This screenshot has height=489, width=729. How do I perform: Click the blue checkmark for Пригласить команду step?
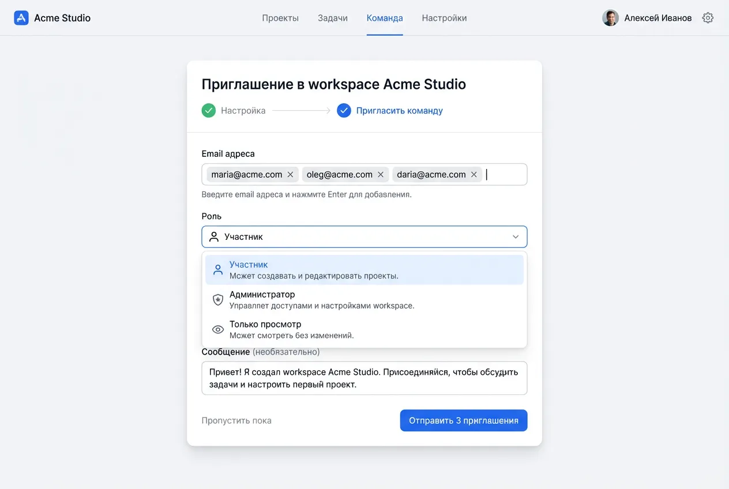pyautogui.click(x=344, y=111)
